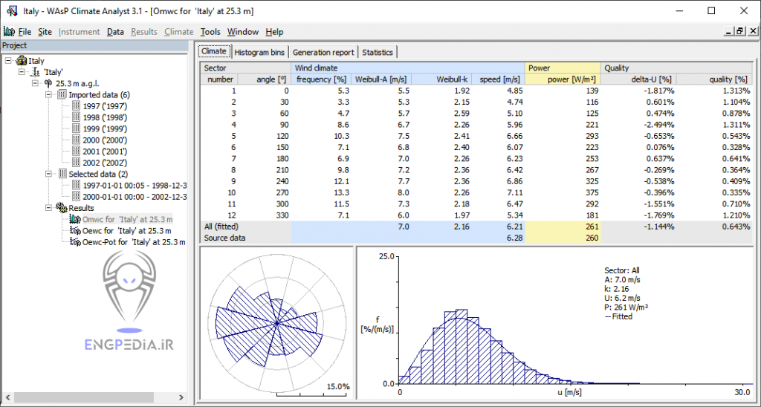Image resolution: width=761 pixels, height=407 pixels.
Task: Restore down the inner document window
Action: (x=739, y=31)
